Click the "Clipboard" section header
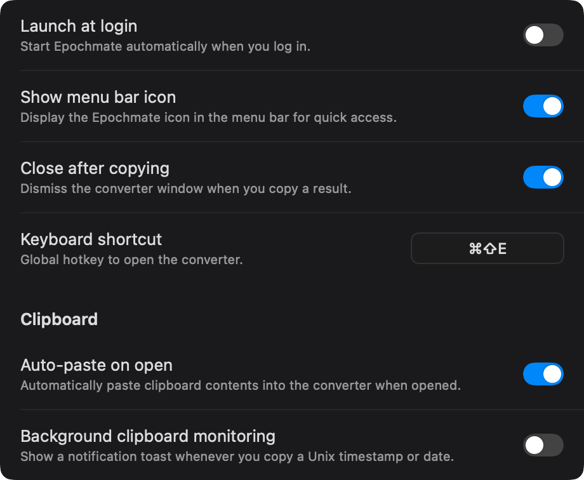 59,319
